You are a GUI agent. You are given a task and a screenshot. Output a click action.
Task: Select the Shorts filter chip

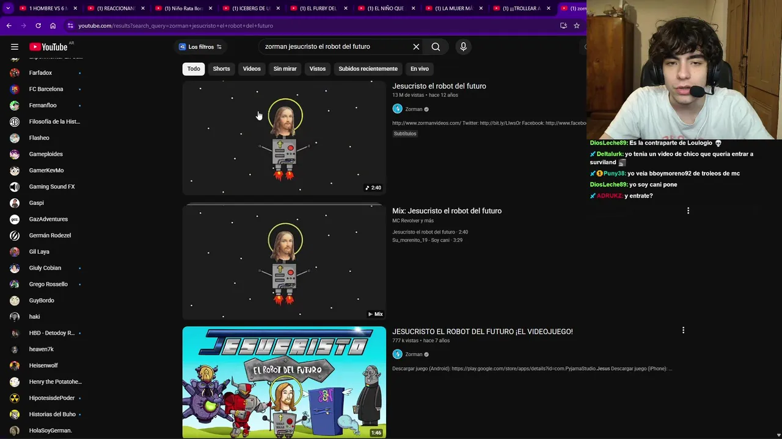[221, 69]
